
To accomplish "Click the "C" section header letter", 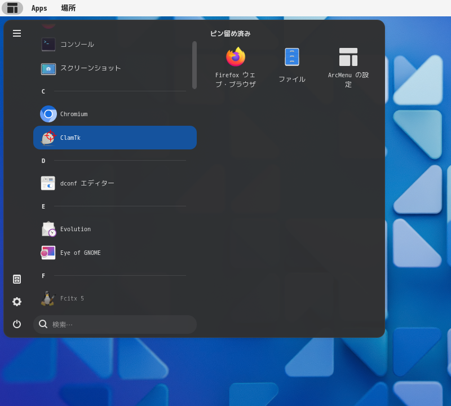I will tap(43, 91).
